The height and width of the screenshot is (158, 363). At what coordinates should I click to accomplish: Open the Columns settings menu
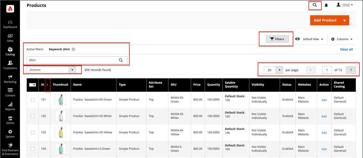point(342,39)
